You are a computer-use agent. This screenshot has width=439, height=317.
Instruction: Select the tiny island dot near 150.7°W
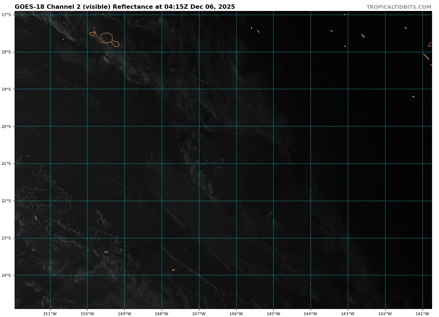coord(63,39)
